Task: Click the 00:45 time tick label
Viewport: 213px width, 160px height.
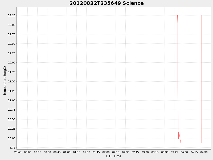Action: click(57, 152)
